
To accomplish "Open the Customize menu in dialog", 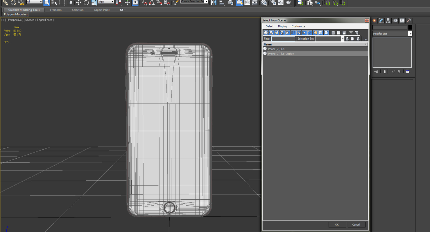I will 298,26.
